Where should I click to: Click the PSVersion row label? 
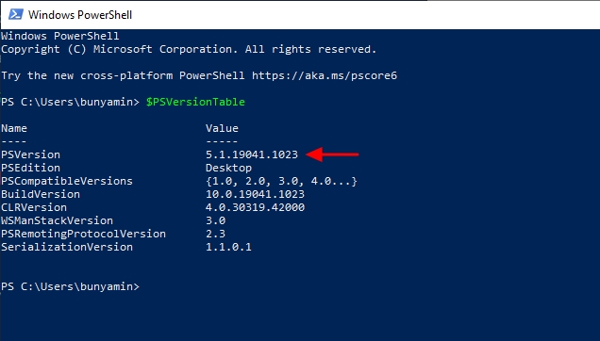pyautogui.click(x=30, y=154)
